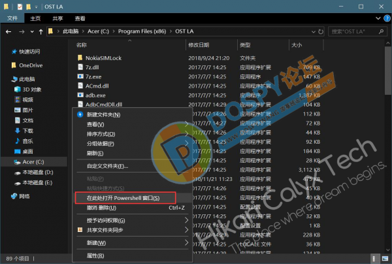Expand the address bar history dropdown
This screenshot has width=392, height=264.
(313, 32)
